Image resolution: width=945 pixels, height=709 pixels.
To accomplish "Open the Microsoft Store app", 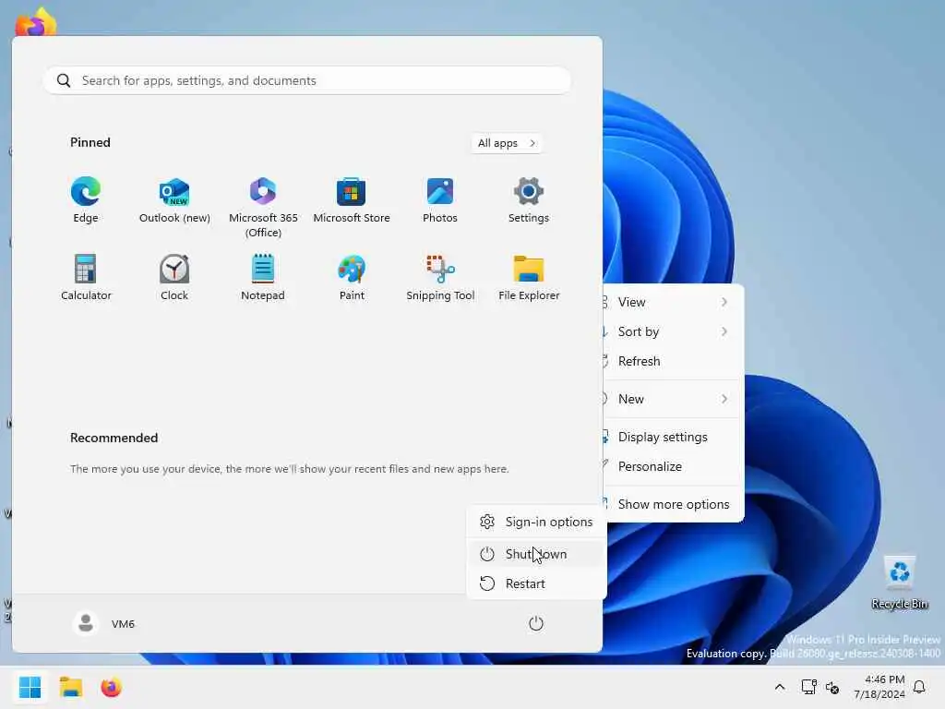I will click(352, 199).
